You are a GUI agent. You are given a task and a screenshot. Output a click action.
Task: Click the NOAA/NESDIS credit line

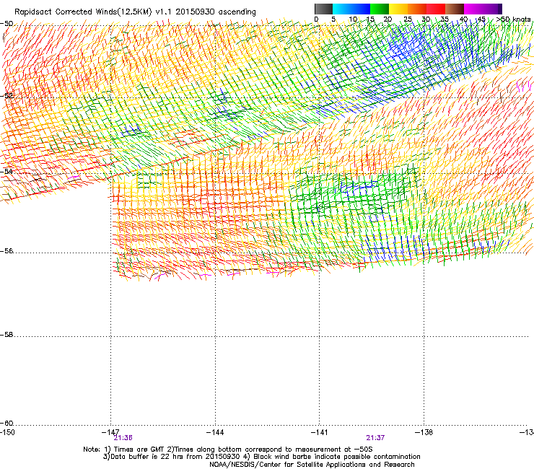coord(312,465)
